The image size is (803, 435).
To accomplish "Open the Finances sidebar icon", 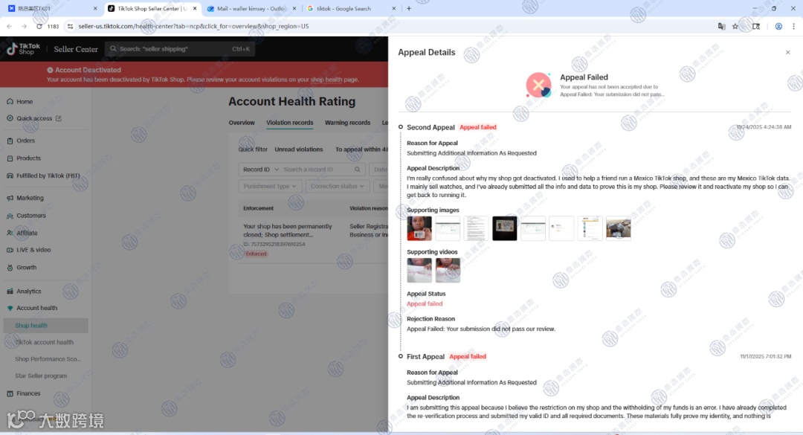I will pyautogui.click(x=10, y=393).
